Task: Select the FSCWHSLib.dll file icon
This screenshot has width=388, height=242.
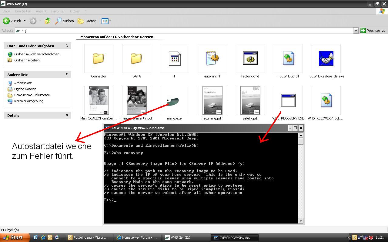Action: (x=288, y=58)
